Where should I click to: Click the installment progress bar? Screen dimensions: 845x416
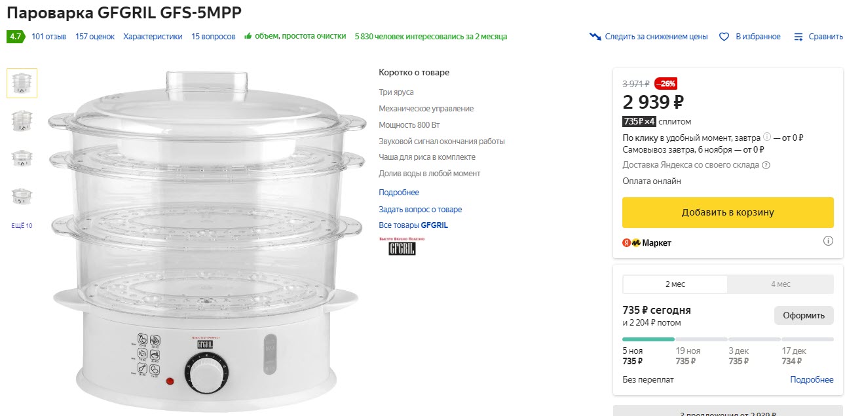(727, 339)
